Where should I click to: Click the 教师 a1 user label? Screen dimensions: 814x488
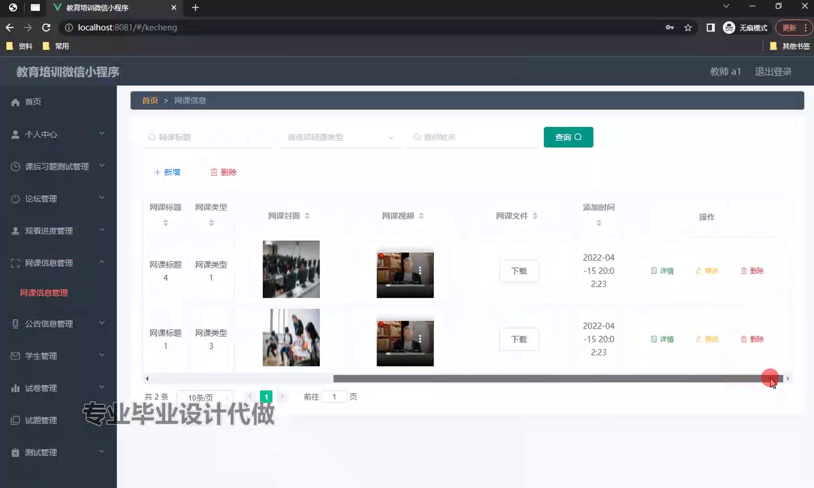725,72
